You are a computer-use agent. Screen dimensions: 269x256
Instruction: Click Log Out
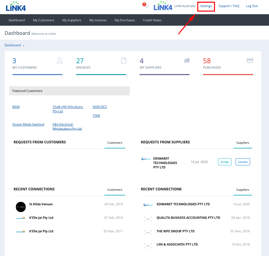(x=252, y=6)
